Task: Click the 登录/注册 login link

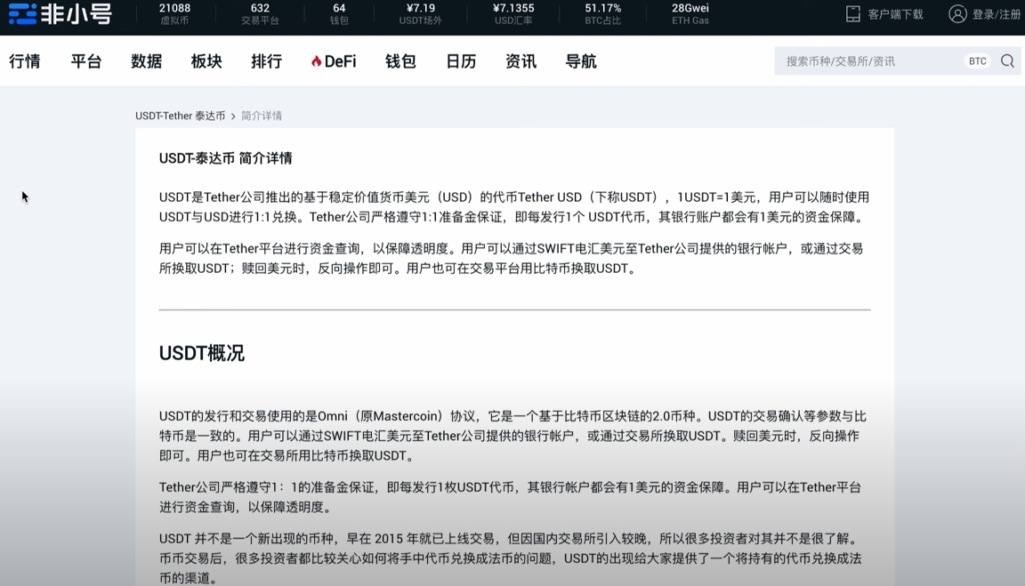Action: pos(996,14)
